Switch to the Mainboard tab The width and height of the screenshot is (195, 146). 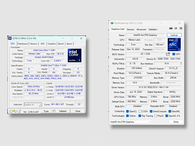[23, 44]
